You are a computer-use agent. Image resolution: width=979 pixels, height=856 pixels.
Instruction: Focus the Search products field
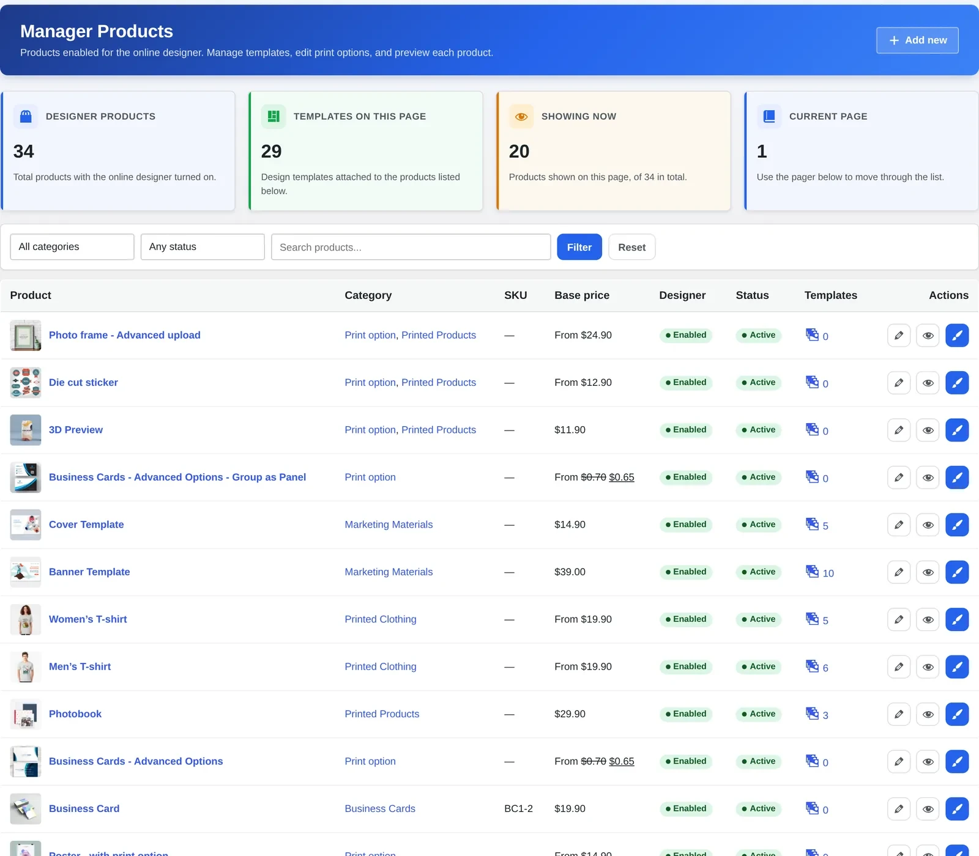411,247
